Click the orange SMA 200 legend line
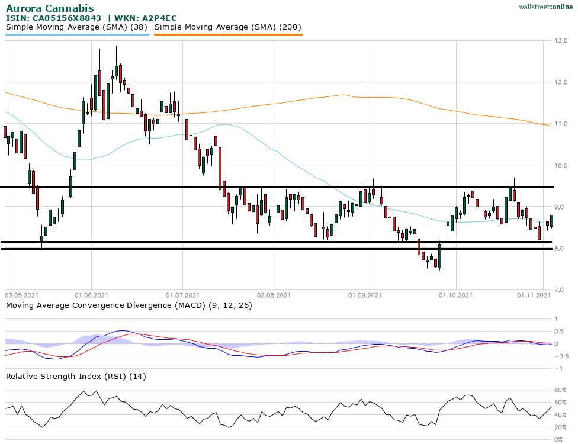 pos(228,35)
